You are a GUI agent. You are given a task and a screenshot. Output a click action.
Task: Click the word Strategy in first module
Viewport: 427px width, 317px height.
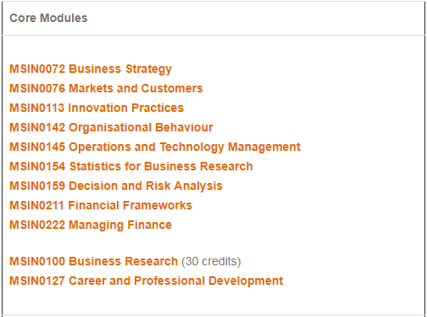tap(148, 70)
